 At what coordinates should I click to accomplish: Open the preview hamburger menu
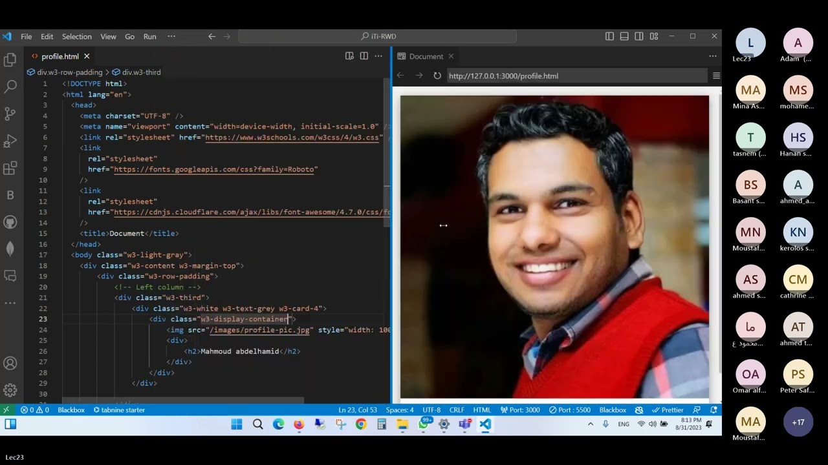[x=716, y=76]
